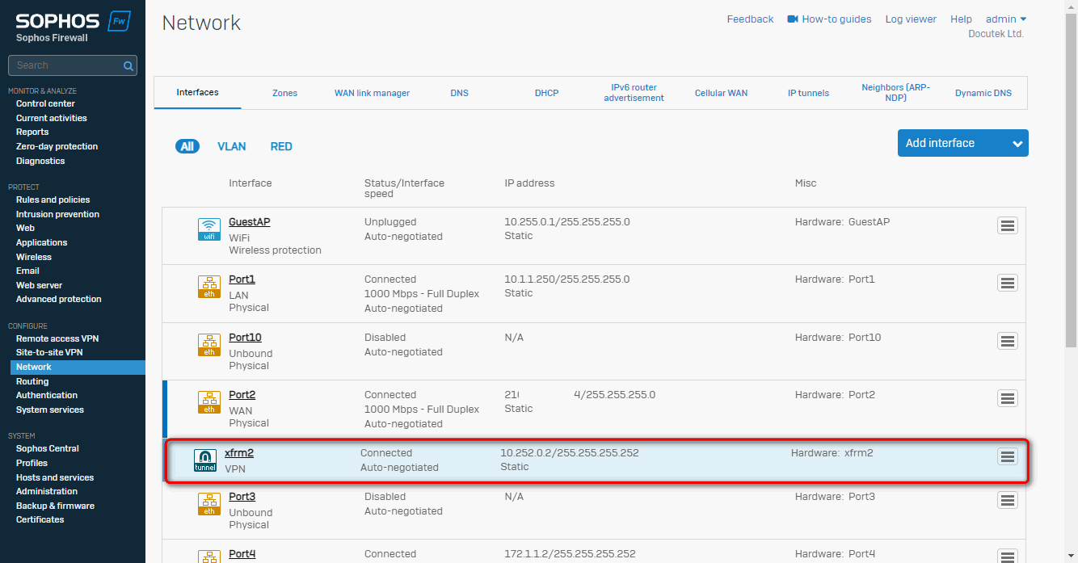Open Certificates in the sidebar

[x=40, y=519]
